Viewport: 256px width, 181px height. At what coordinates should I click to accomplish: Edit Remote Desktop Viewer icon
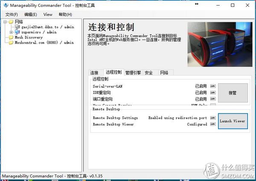tap(213, 124)
